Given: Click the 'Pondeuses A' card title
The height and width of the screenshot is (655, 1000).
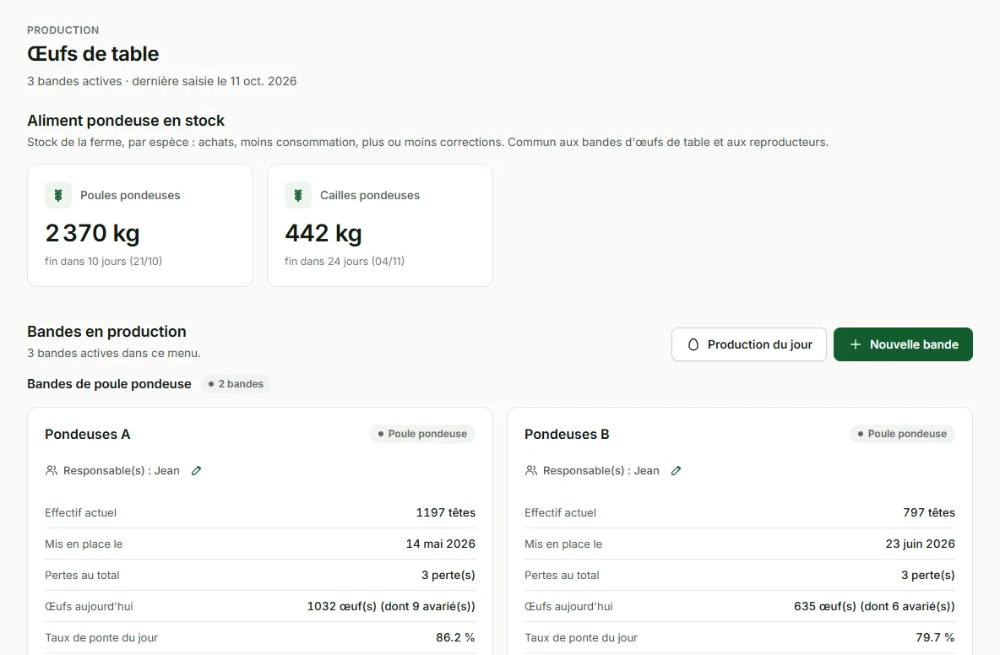Looking at the screenshot, I should (87, 435).
